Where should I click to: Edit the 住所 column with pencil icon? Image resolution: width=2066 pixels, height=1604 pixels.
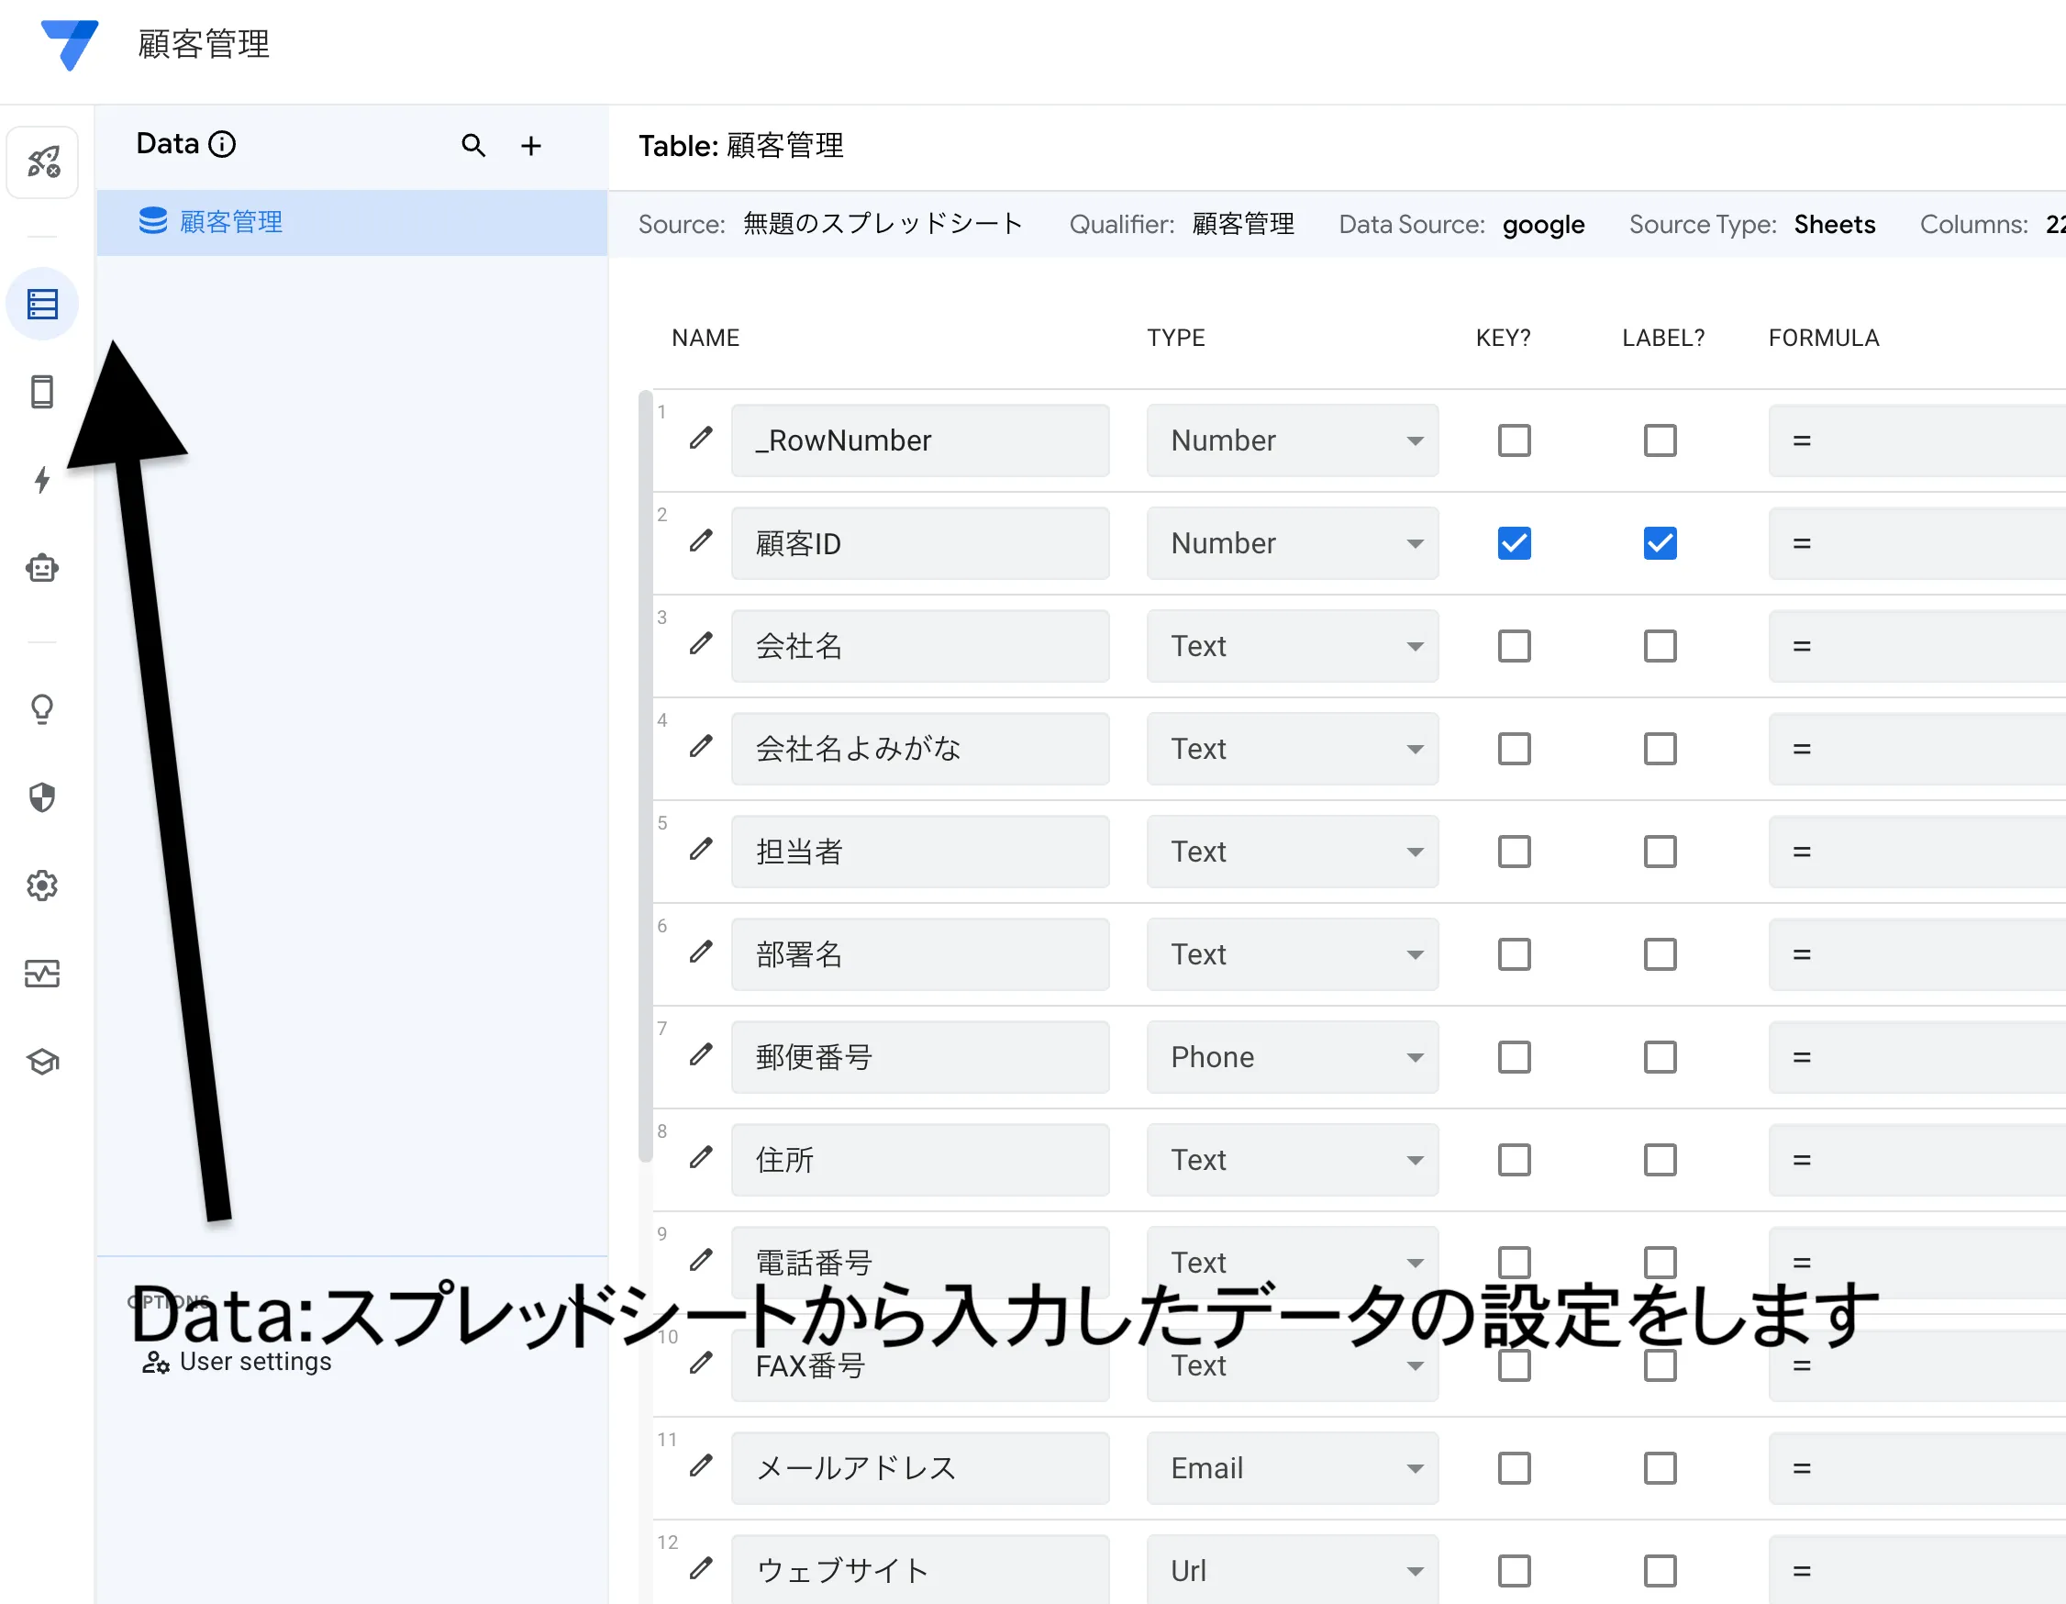[x=701, y=1157]
